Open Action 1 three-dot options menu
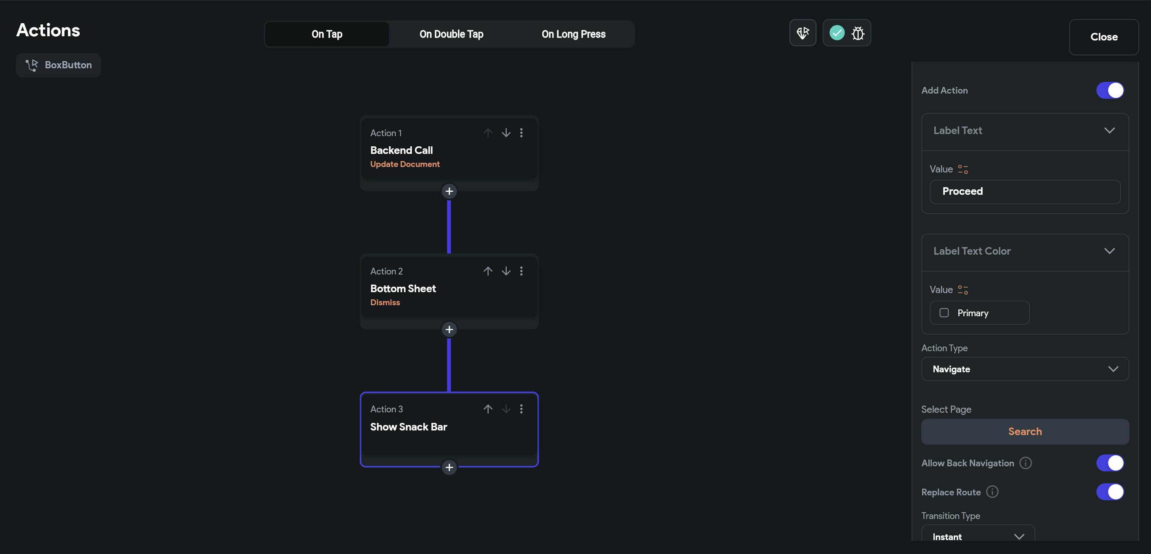Viewport: 1151px width, 554px height. click(x=521, y=133)
